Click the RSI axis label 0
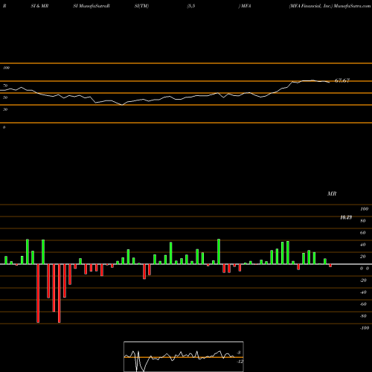The width and height of the screenshot is (372, 372). pyautogui.click(x=4, y=127)
